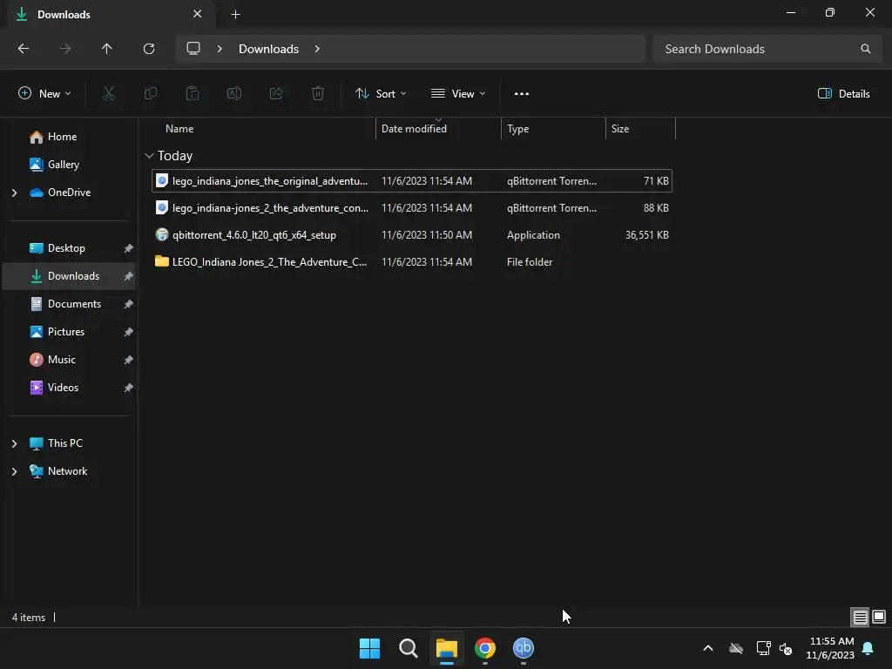Viewport: 892px width, 669px height.
Task: Sort by the Type column header
Action: point(517,129)
